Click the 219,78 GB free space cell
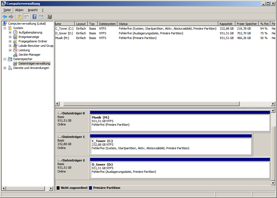This screenshot has width=277, height=198. [244, 29]
